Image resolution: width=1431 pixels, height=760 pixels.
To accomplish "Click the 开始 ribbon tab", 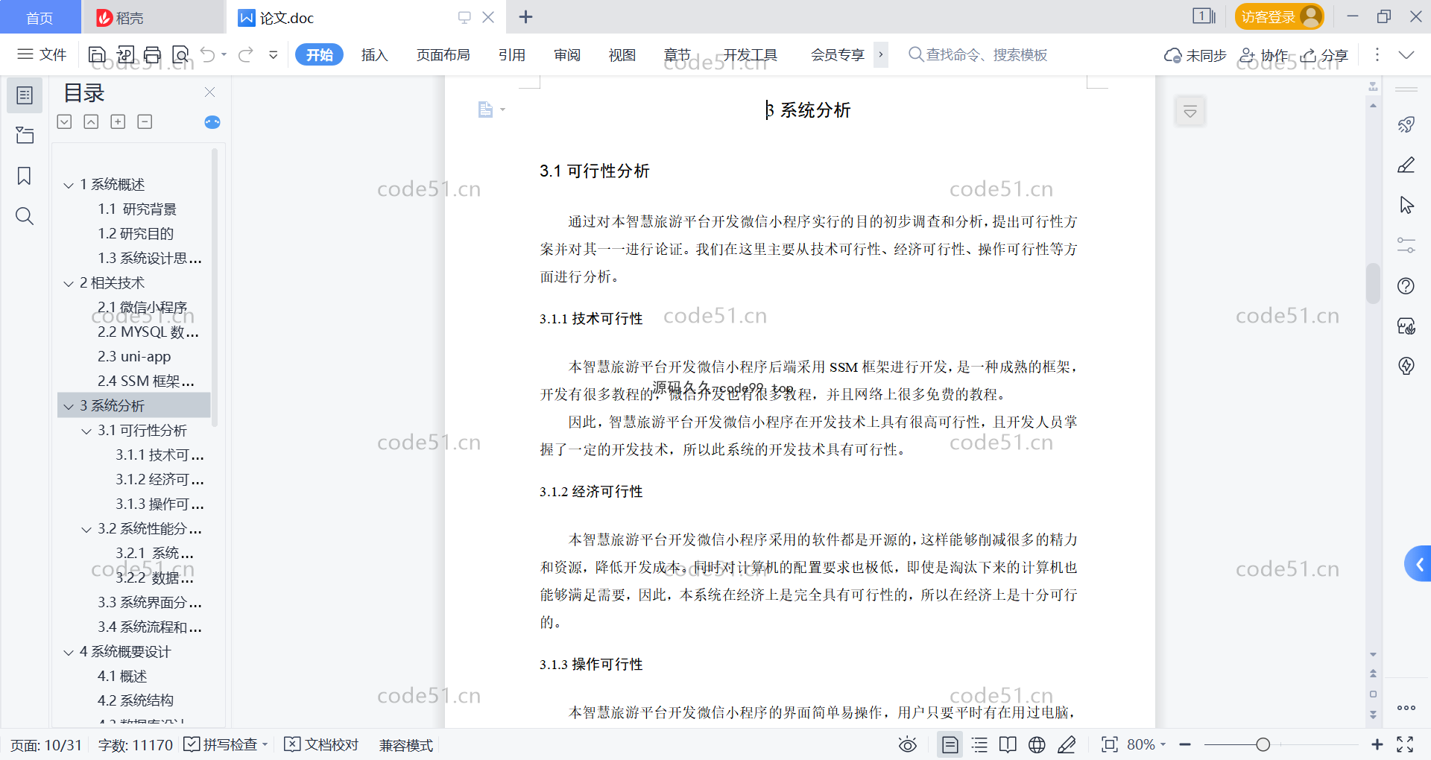I will pos(319,55).
